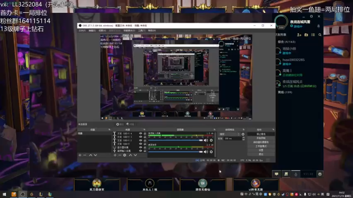
Task: Increase transition duration with up arrow
Action: [244, 138]
